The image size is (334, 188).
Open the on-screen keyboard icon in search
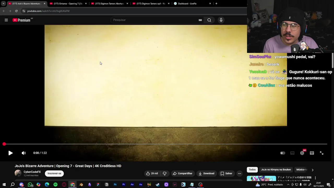click(x=200, y=20)
